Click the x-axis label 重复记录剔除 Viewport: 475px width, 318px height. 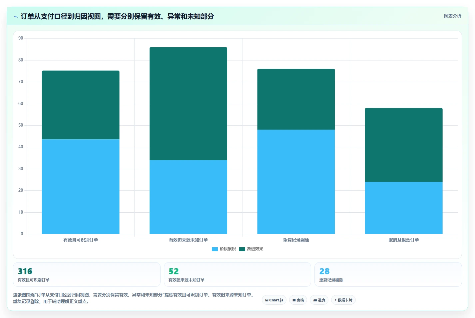pos(296,240)
